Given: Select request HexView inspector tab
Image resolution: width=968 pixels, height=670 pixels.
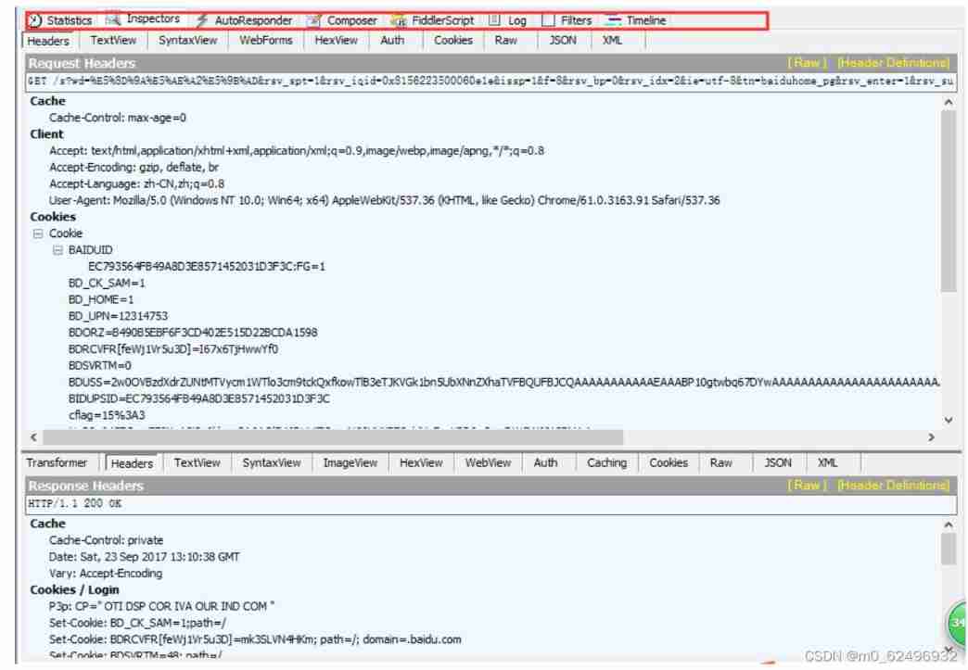Looking at the screenshot, I should 336,40.
